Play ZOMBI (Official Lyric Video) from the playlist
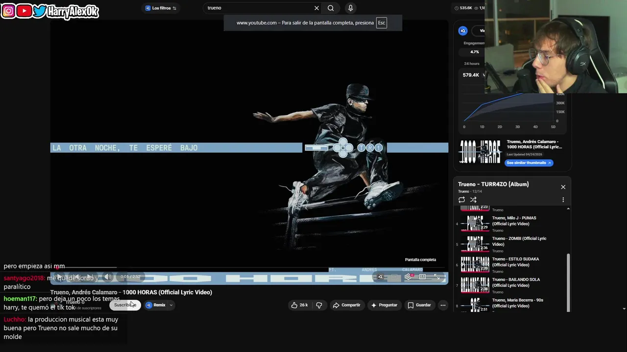Viewport: 627px width, 352px height. (510, 244)
